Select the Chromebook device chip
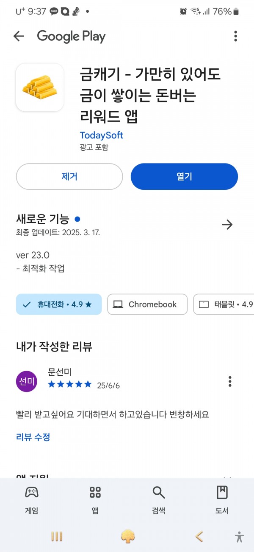254x552 pixels. pyautogui.click(x=147, y=304)
